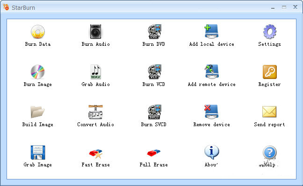Close the StarBurn window
303x186 pixels.
click(295, 7)
